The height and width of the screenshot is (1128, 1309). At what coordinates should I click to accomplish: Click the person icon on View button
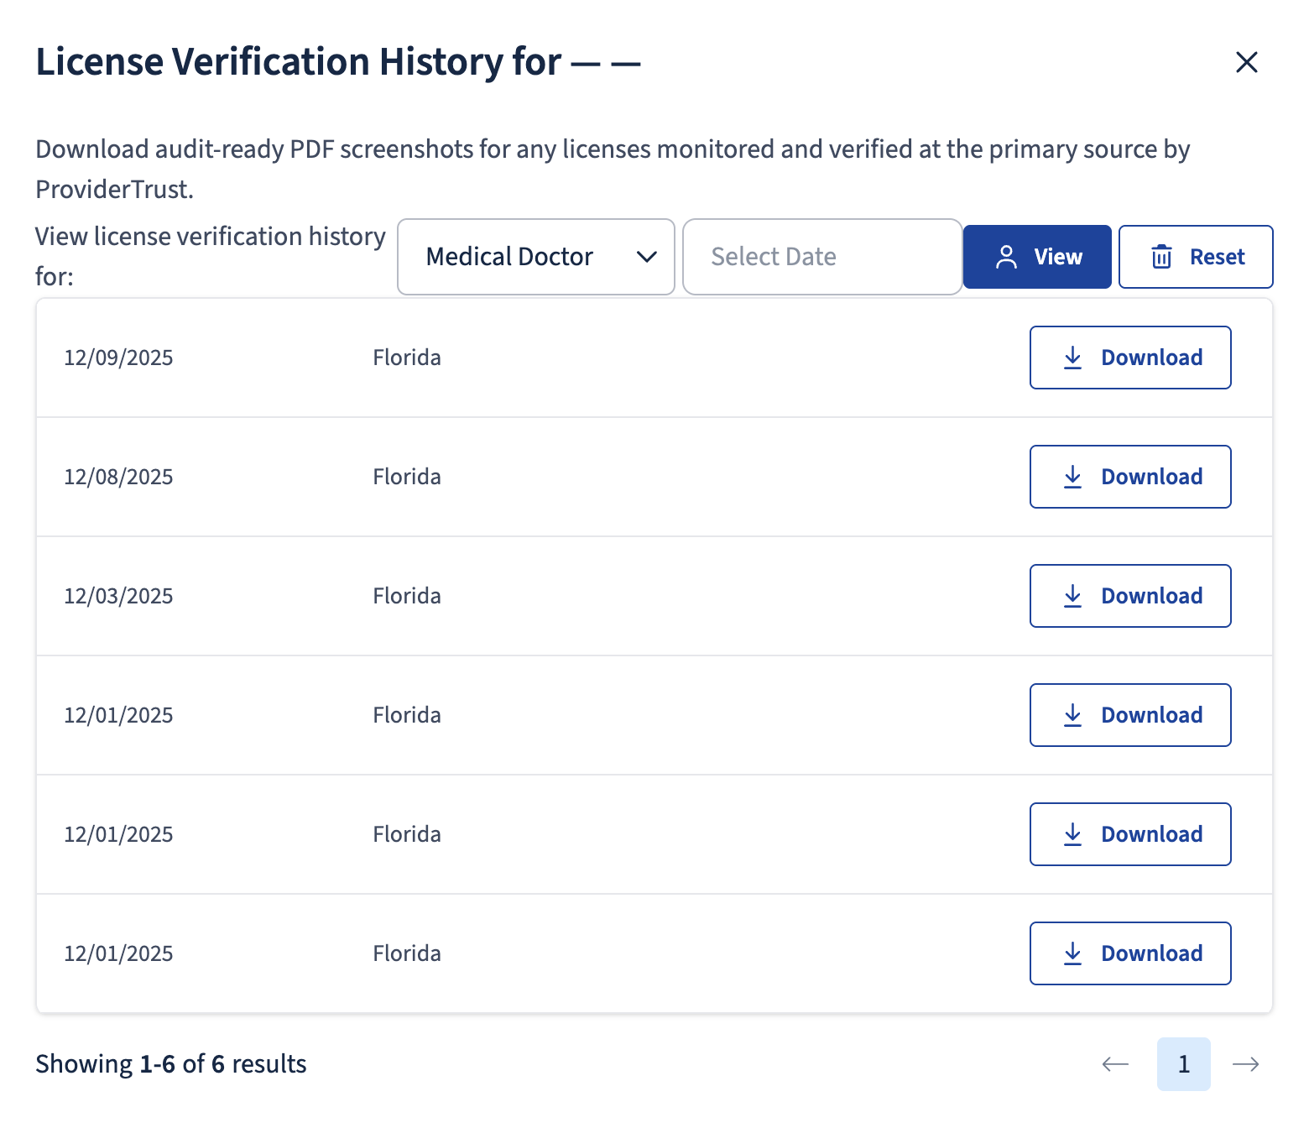(x=1006, y=257)
